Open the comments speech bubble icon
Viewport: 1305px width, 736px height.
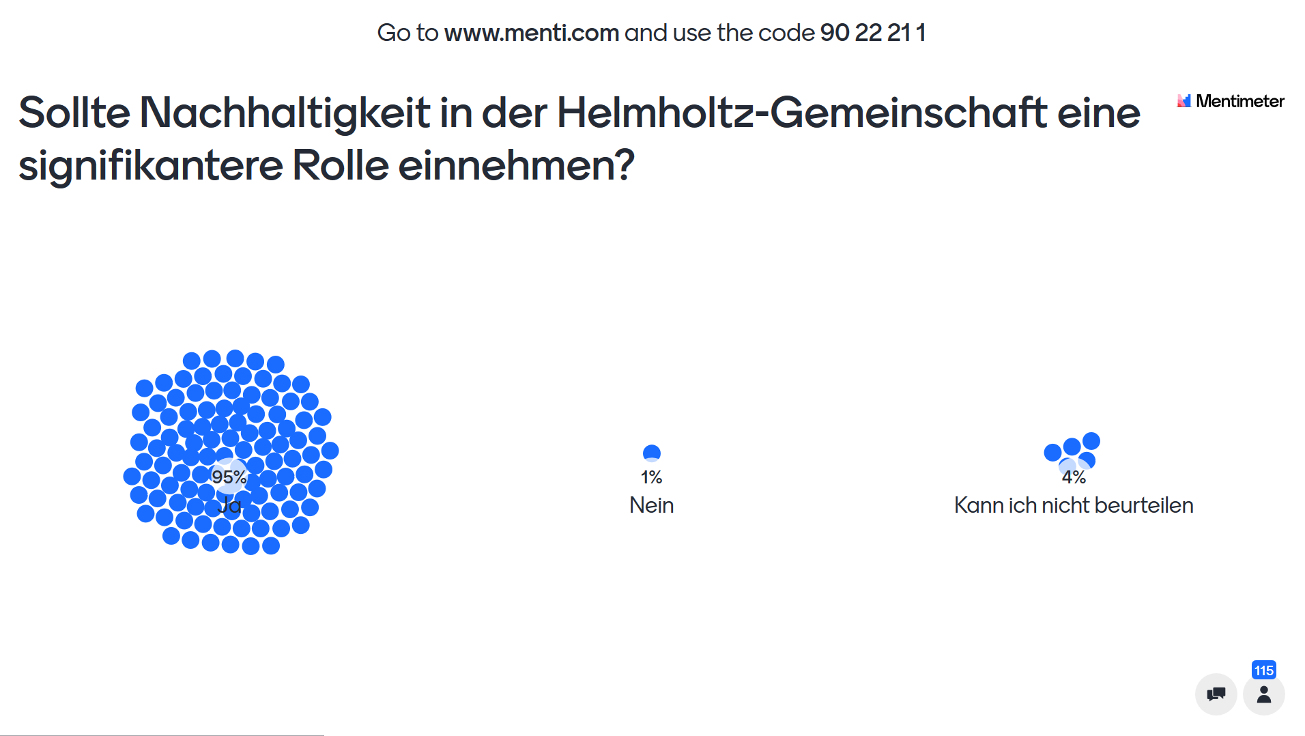[1216, 694]
